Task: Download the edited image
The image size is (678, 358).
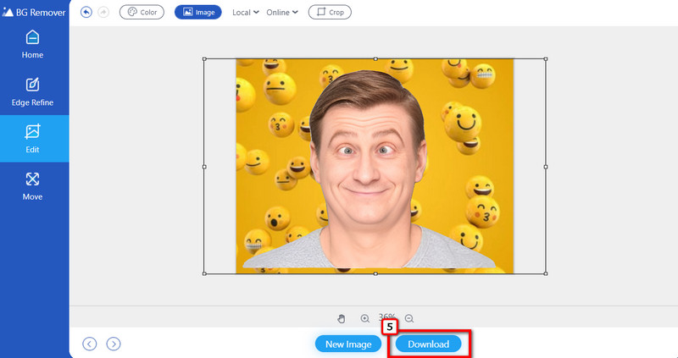Action: (x=429, y=344)
